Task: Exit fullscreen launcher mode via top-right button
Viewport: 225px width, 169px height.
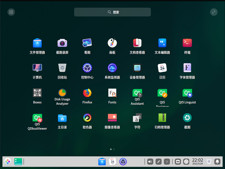Action: (x=214, y=12)
